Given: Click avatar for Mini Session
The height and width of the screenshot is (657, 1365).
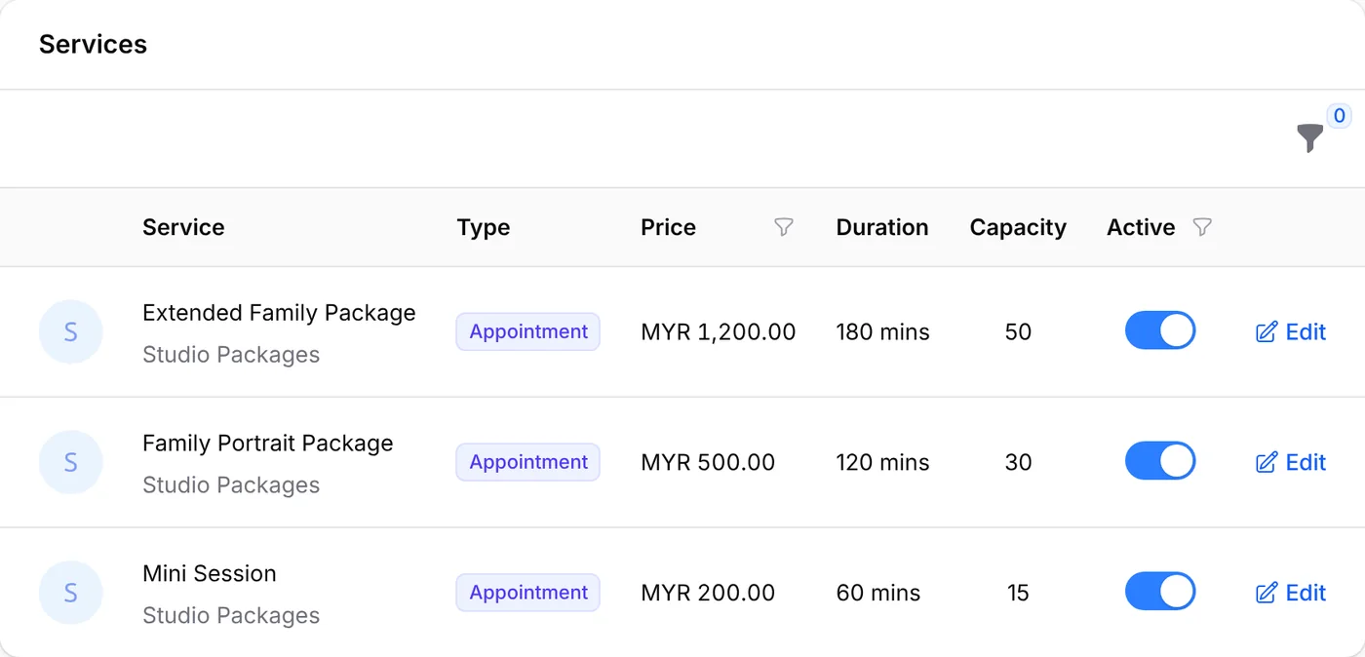Looking at the screenshot, I should click(70, 593).
